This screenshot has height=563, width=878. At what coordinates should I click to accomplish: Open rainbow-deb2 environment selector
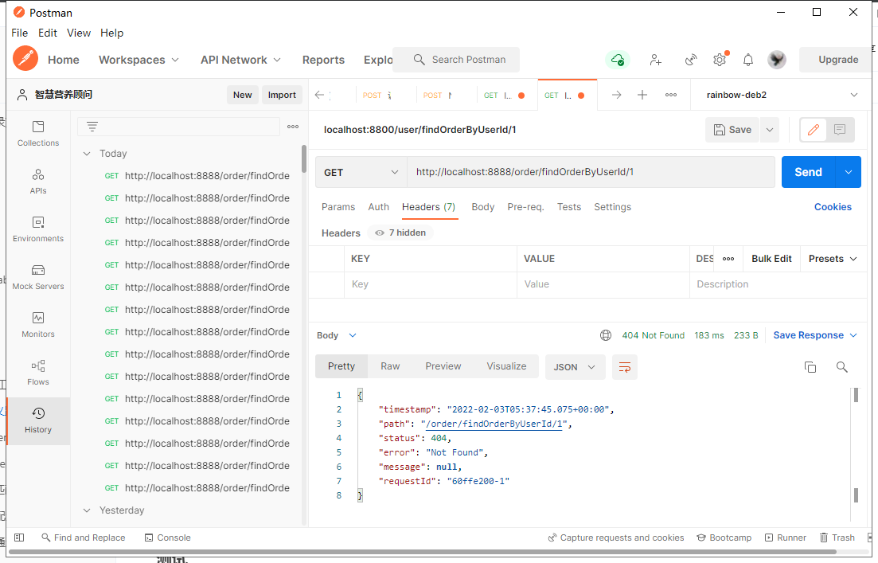782,95
